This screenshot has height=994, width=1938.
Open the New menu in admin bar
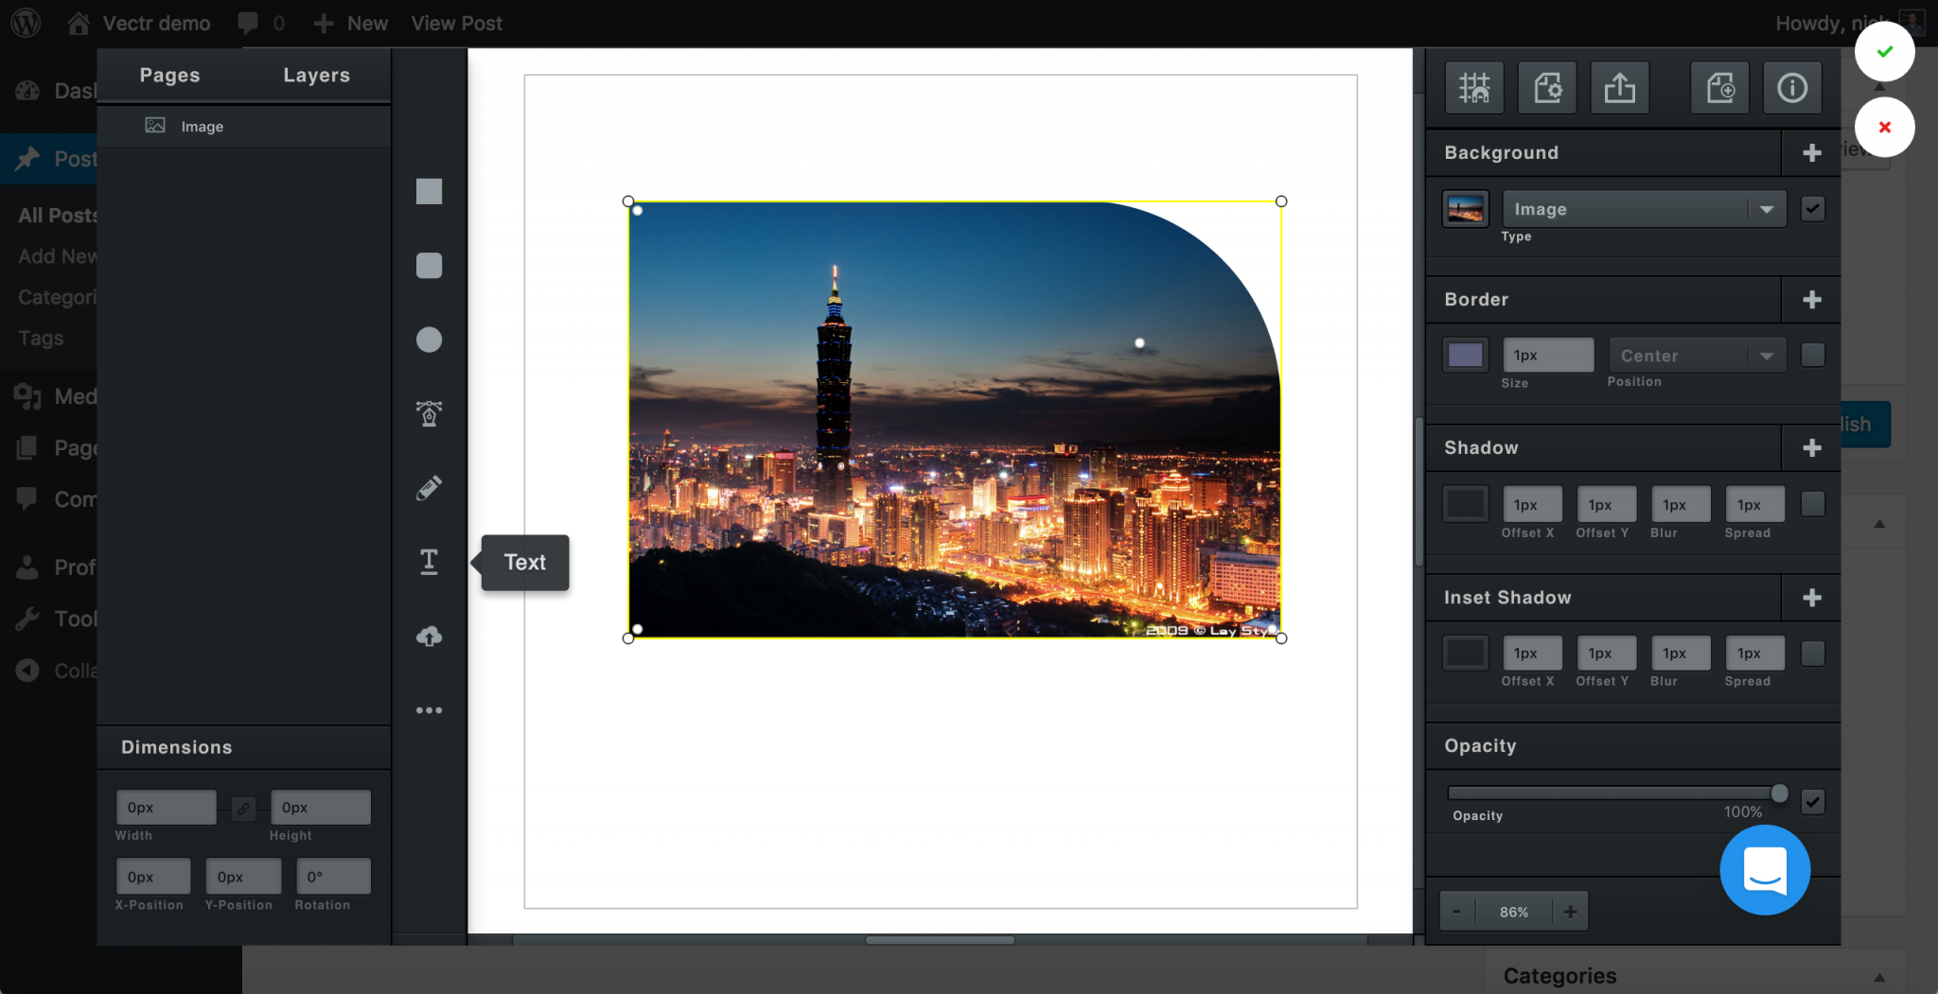349,23
